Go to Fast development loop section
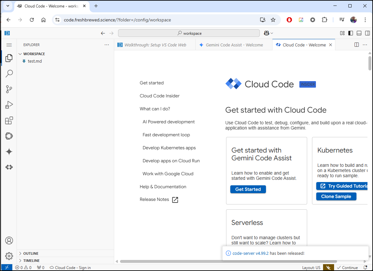 (166, 135)
